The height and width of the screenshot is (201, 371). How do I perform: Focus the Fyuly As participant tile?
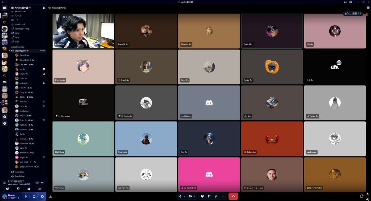pos(272,67)
